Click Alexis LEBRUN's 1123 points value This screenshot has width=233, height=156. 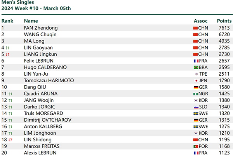[224, 153]
